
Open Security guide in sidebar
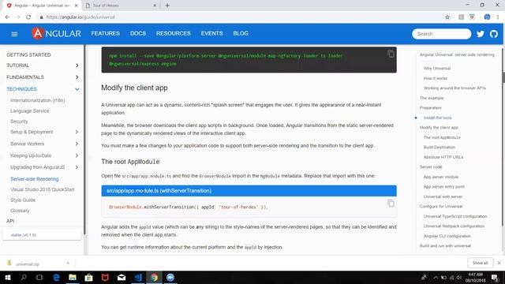click(x=19, y=121)
